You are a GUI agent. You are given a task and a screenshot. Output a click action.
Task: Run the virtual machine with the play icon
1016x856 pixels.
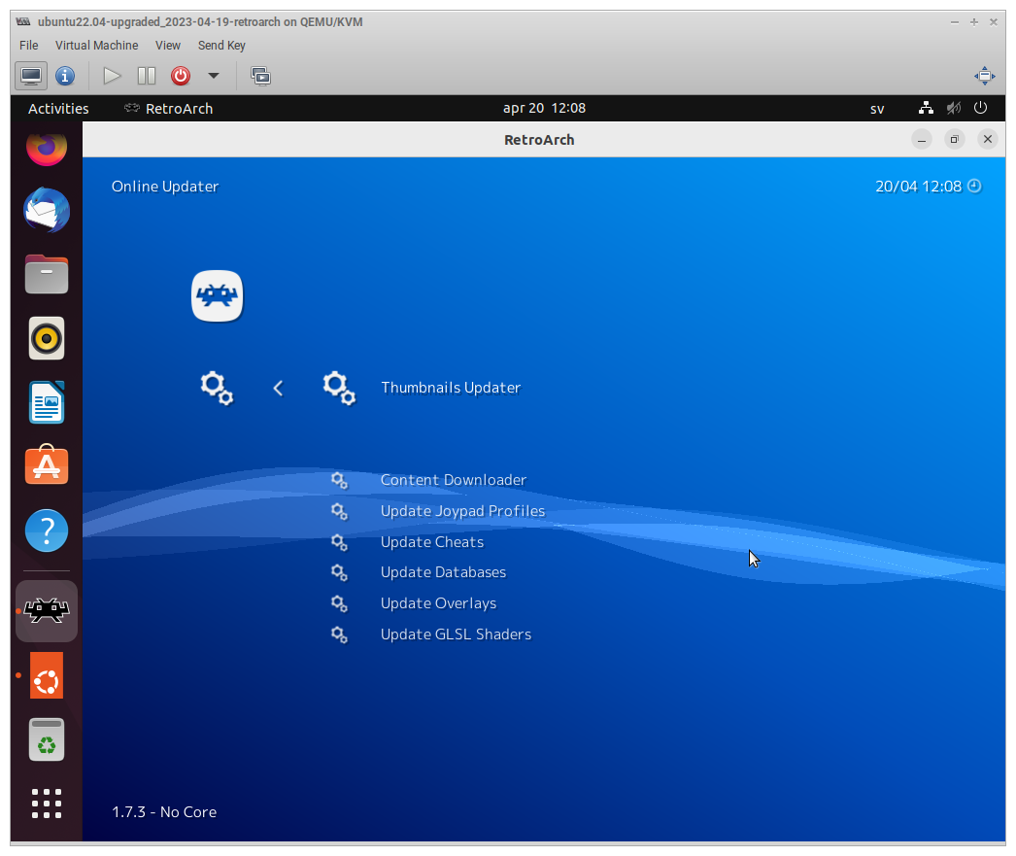tap(111, 76)
